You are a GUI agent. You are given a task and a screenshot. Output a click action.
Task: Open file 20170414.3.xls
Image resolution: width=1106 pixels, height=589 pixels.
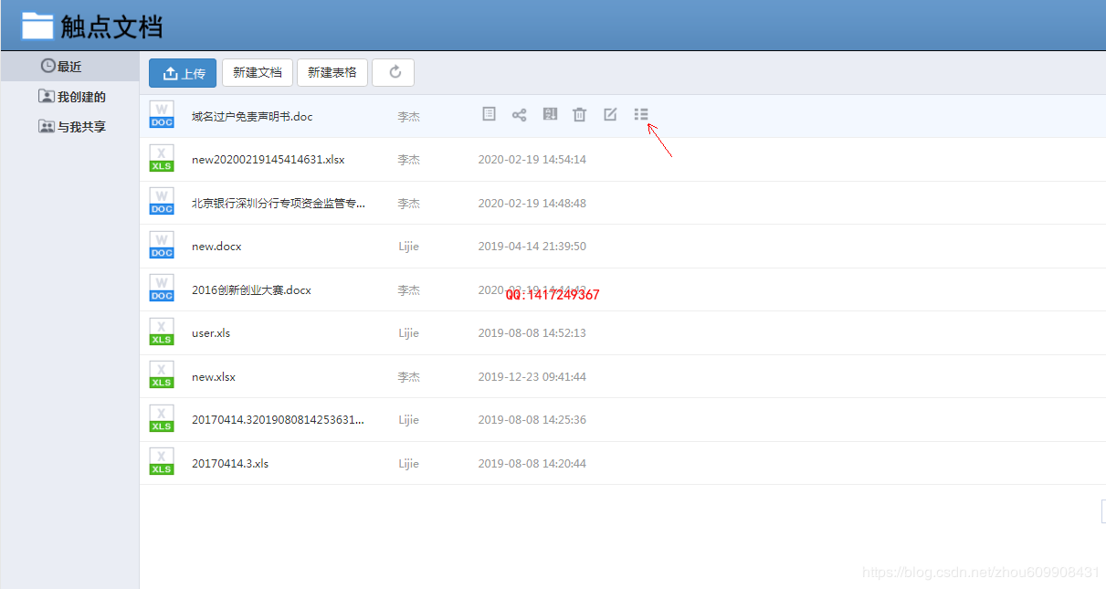point(230,464)
